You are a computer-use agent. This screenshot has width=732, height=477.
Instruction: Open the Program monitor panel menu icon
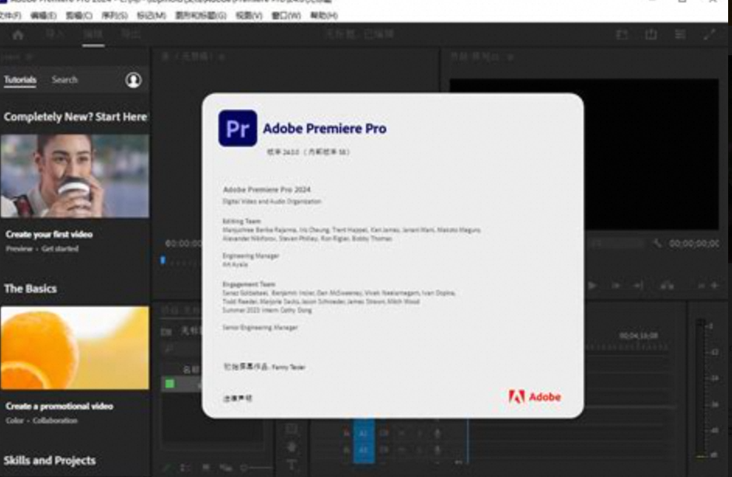[x=511, y=57]
